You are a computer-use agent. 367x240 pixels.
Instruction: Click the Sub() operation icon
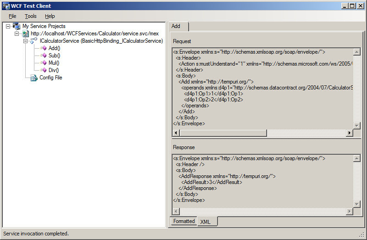[x=44, y=56]
